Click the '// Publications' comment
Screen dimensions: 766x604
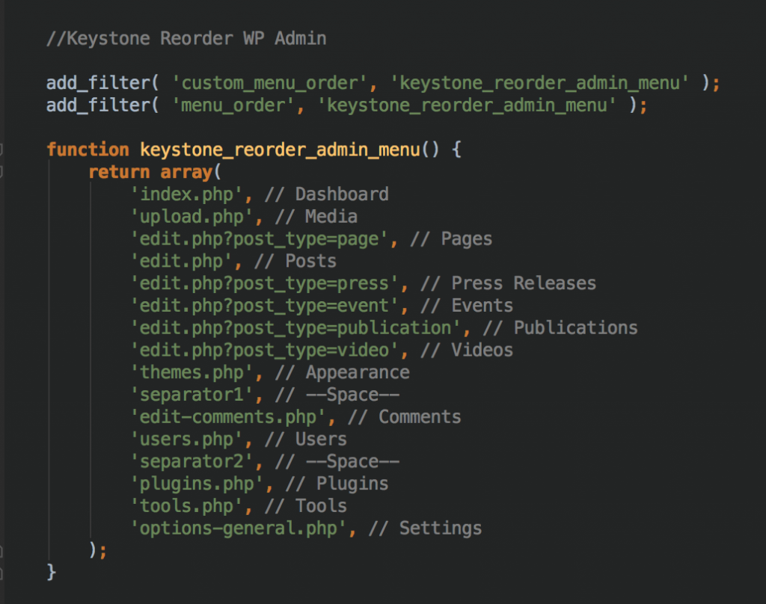(560, 328)
